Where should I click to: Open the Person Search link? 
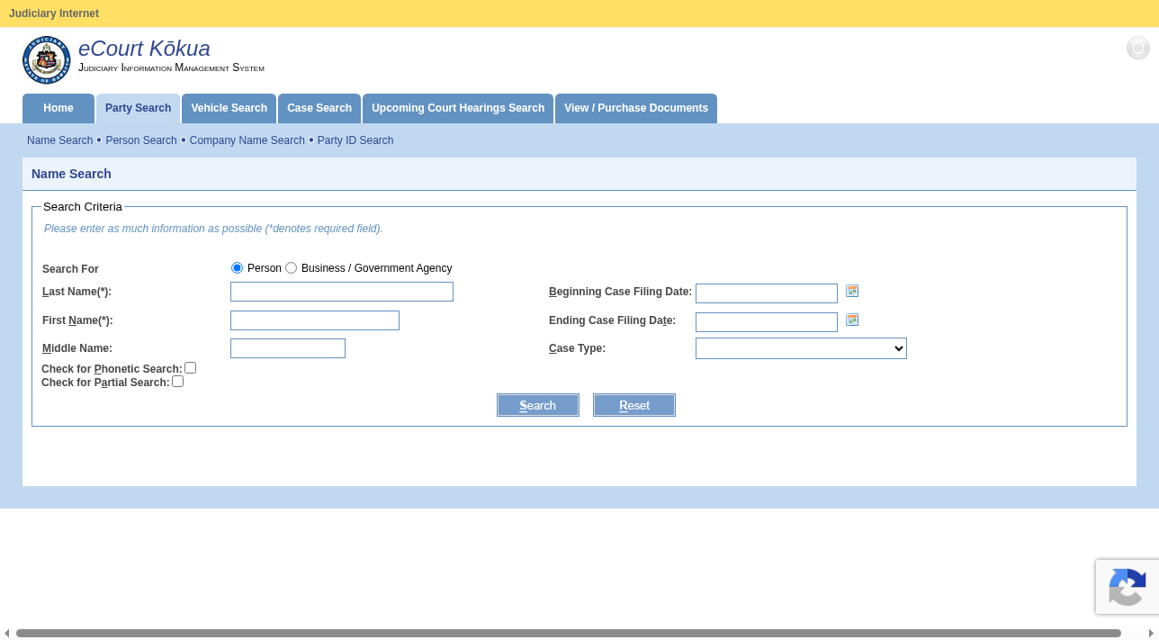pyautogui.click(x=141, y=140)
